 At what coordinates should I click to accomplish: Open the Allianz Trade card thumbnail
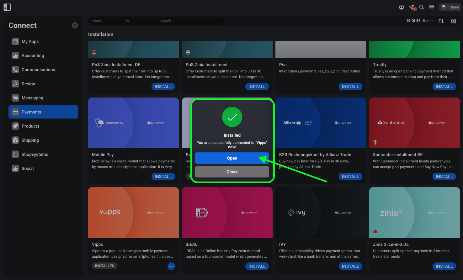click(x=321, y=123)
